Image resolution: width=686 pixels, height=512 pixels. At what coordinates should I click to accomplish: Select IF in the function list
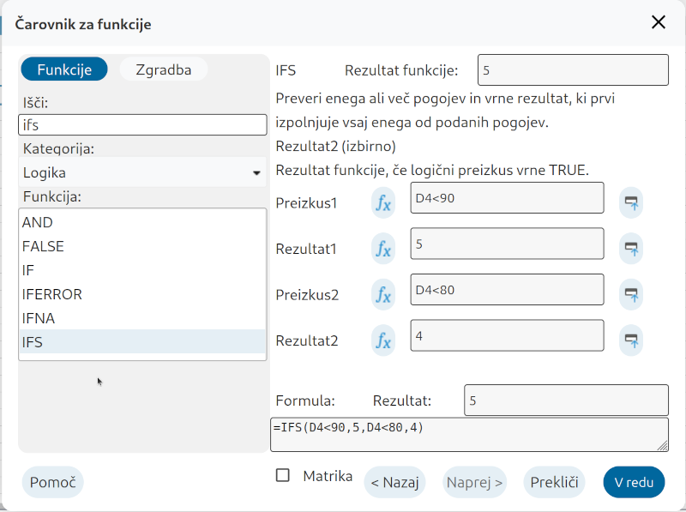tap(142, 270)
